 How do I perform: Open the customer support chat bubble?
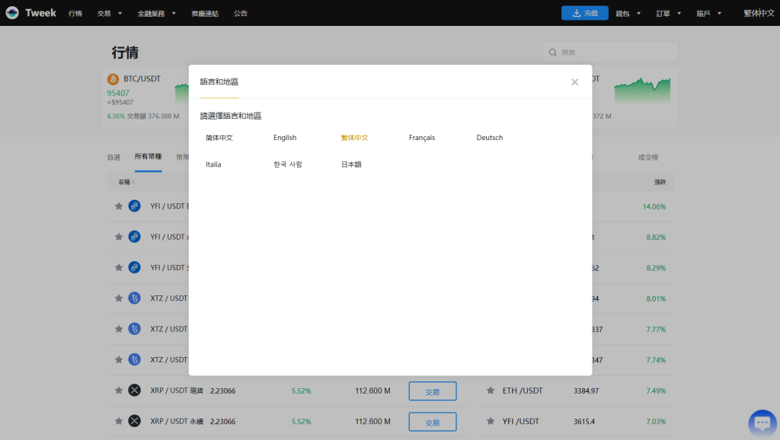point(762,422)
